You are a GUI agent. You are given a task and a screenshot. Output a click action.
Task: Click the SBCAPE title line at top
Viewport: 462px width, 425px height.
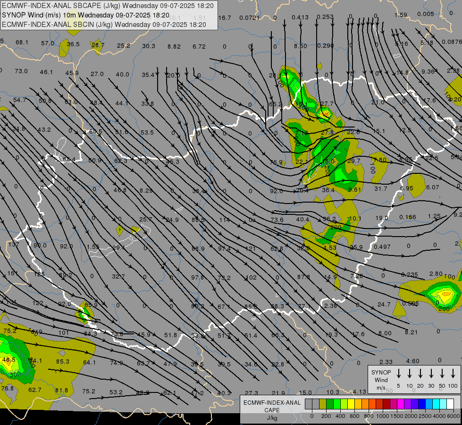[108, 6]
